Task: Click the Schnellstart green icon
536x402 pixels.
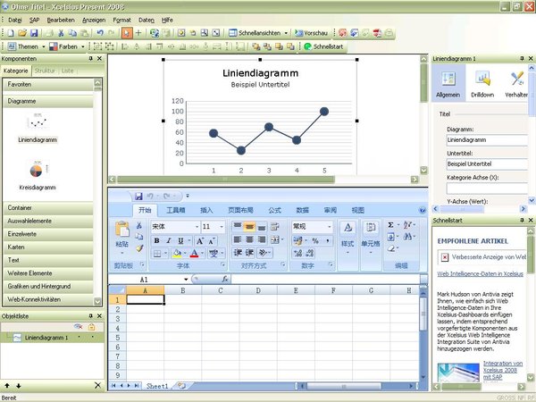Action: click(x=307, y=46)
